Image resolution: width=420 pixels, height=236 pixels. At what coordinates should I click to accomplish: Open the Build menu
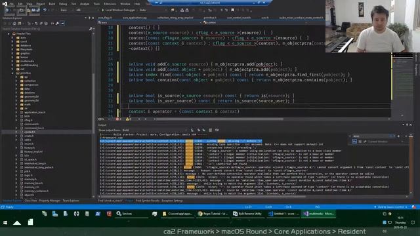click(52, 4)
